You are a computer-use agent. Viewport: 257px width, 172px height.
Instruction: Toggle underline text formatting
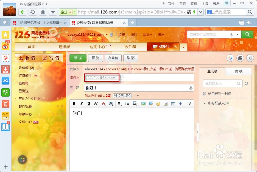(88, 104)
